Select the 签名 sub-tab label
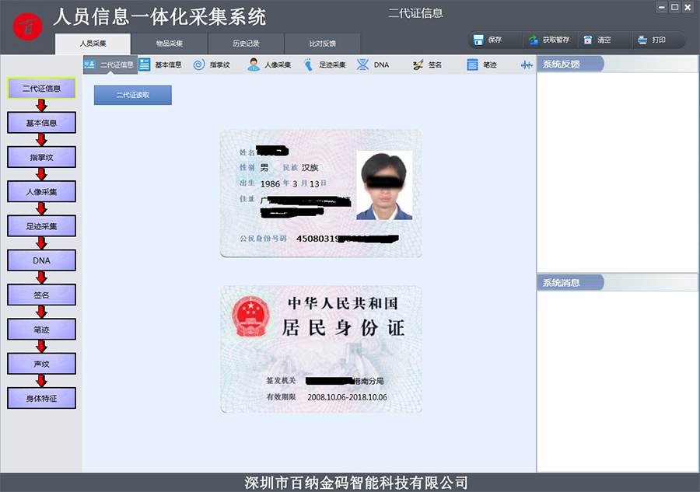The height and width of the screenshot is (492, 700). (435, 65)
